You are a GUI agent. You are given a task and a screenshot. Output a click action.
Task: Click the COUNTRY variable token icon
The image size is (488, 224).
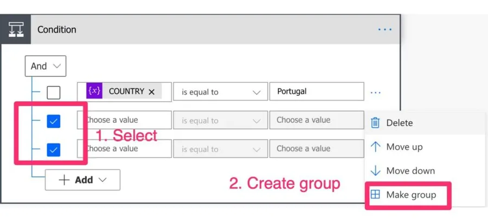(x=94, y=91)
